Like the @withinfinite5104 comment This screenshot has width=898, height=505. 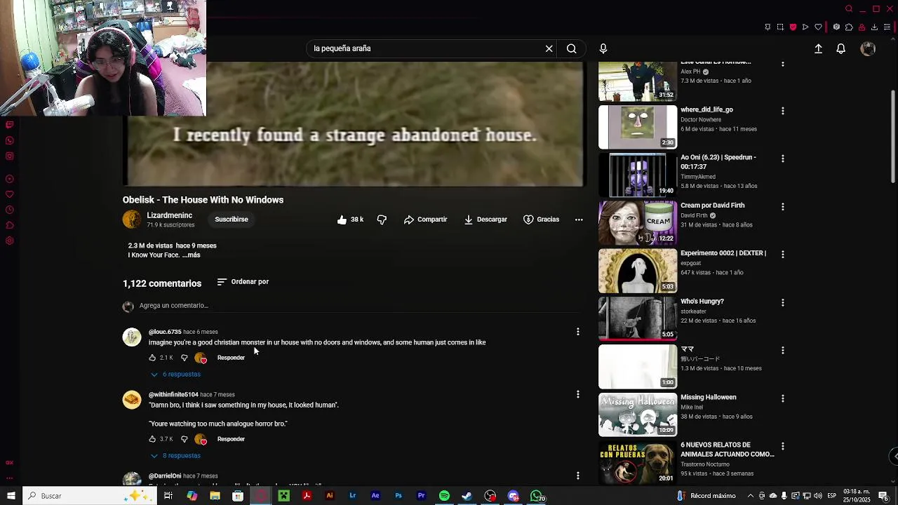152,439
